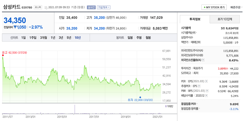Click the -3.11% 동일업종 등락률 value

click(x=234, y=109)
